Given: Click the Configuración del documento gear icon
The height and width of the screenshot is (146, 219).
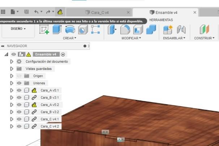Looking at the screenshot, I should click(19, 61).
